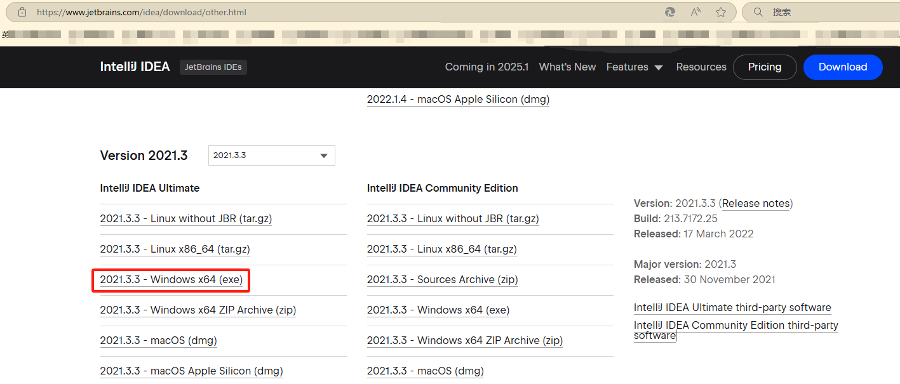Open the 2022.1.4 macOS Apple Silicon dmg link
The width and height of the screenshot is (900, 384).
(458, 100)
